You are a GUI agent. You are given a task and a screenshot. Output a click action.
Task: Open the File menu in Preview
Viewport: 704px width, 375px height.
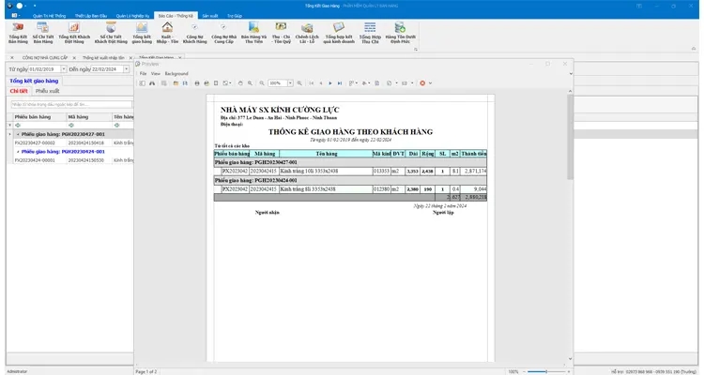(x=144, y=73)
